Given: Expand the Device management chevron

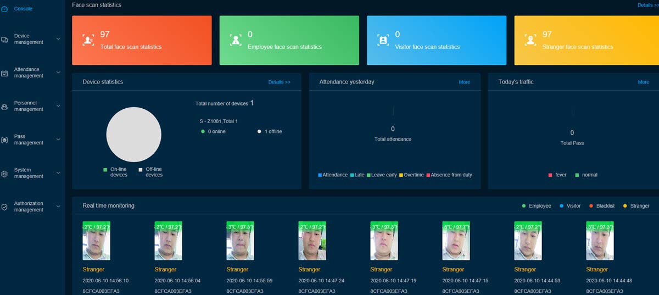Looking at the screenshot, I should tap(58, 39).
